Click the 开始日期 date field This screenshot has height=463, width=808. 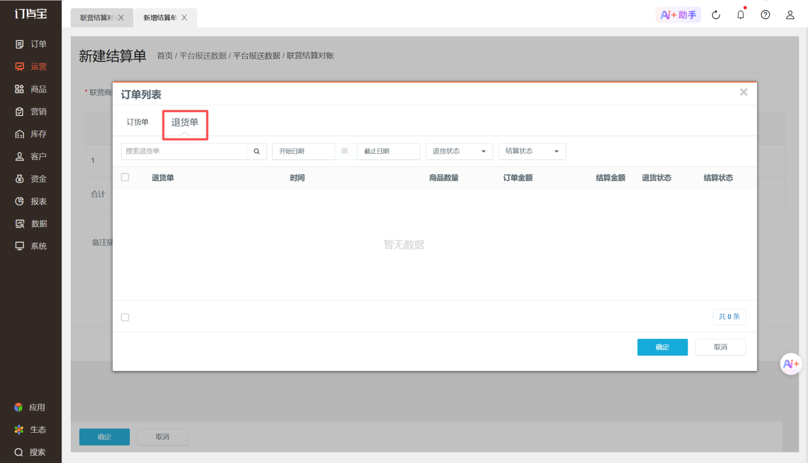coord(303,151)
